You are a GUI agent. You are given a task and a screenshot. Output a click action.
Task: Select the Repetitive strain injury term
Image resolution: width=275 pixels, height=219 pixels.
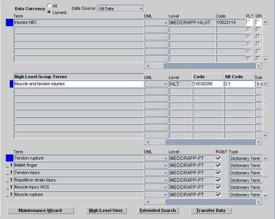(x=79, y=180)
